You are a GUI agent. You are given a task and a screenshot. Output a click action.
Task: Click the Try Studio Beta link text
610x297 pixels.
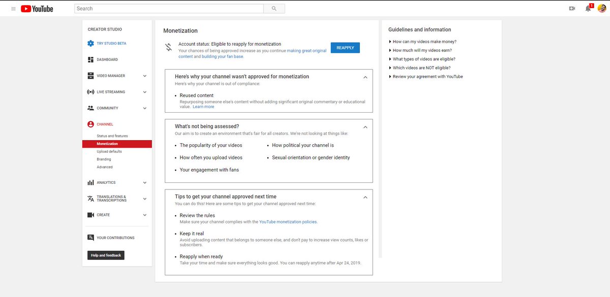pos(111,44)
